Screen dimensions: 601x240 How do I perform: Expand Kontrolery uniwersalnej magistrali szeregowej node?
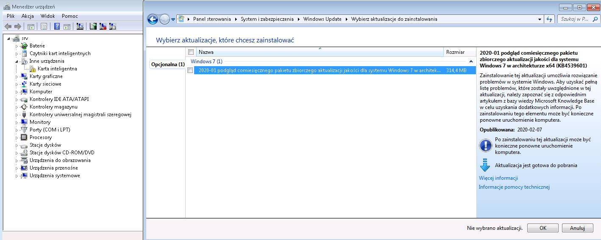click(x=17, y=114)
